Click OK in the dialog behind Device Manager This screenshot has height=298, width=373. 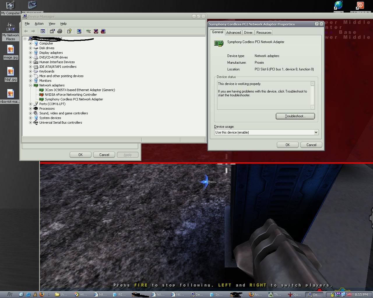80,155
